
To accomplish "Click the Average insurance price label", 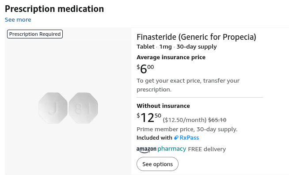I will tap(171, 57).
